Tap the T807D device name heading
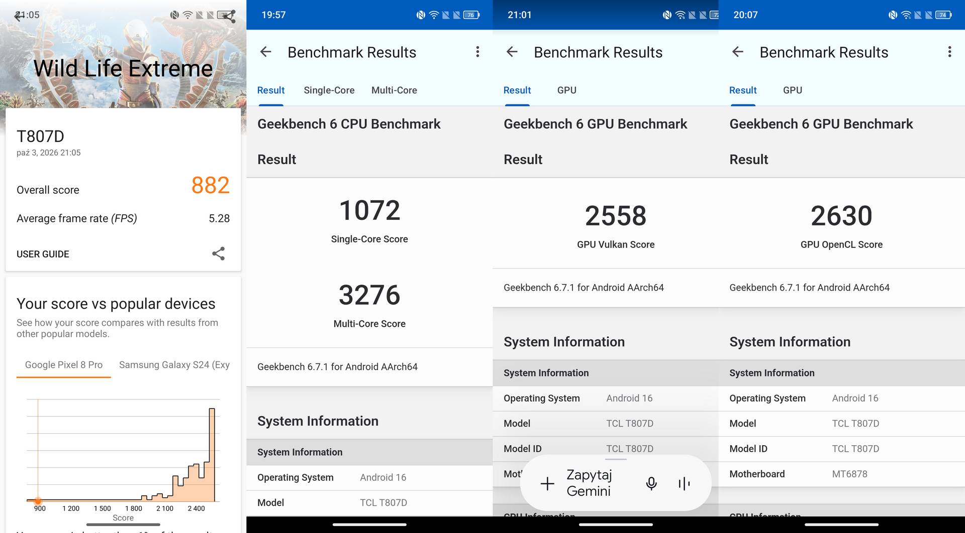 click(40, 136)
